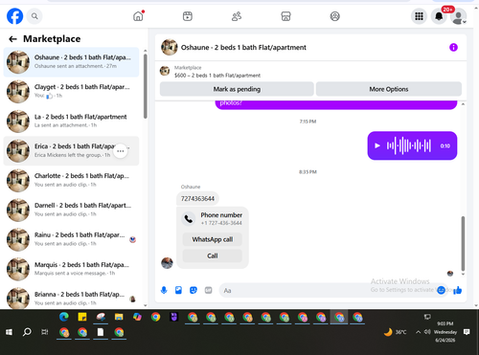Open the Groups profile-circle icon
Viewport: 479px width, 355px height.
pos(334,16)
